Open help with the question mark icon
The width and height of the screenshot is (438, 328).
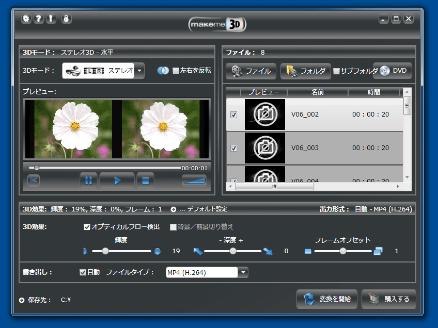pos(39,19)
